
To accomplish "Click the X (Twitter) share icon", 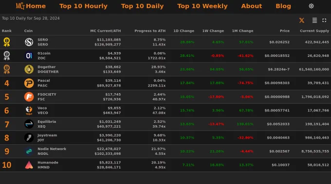I will (302, 20).
